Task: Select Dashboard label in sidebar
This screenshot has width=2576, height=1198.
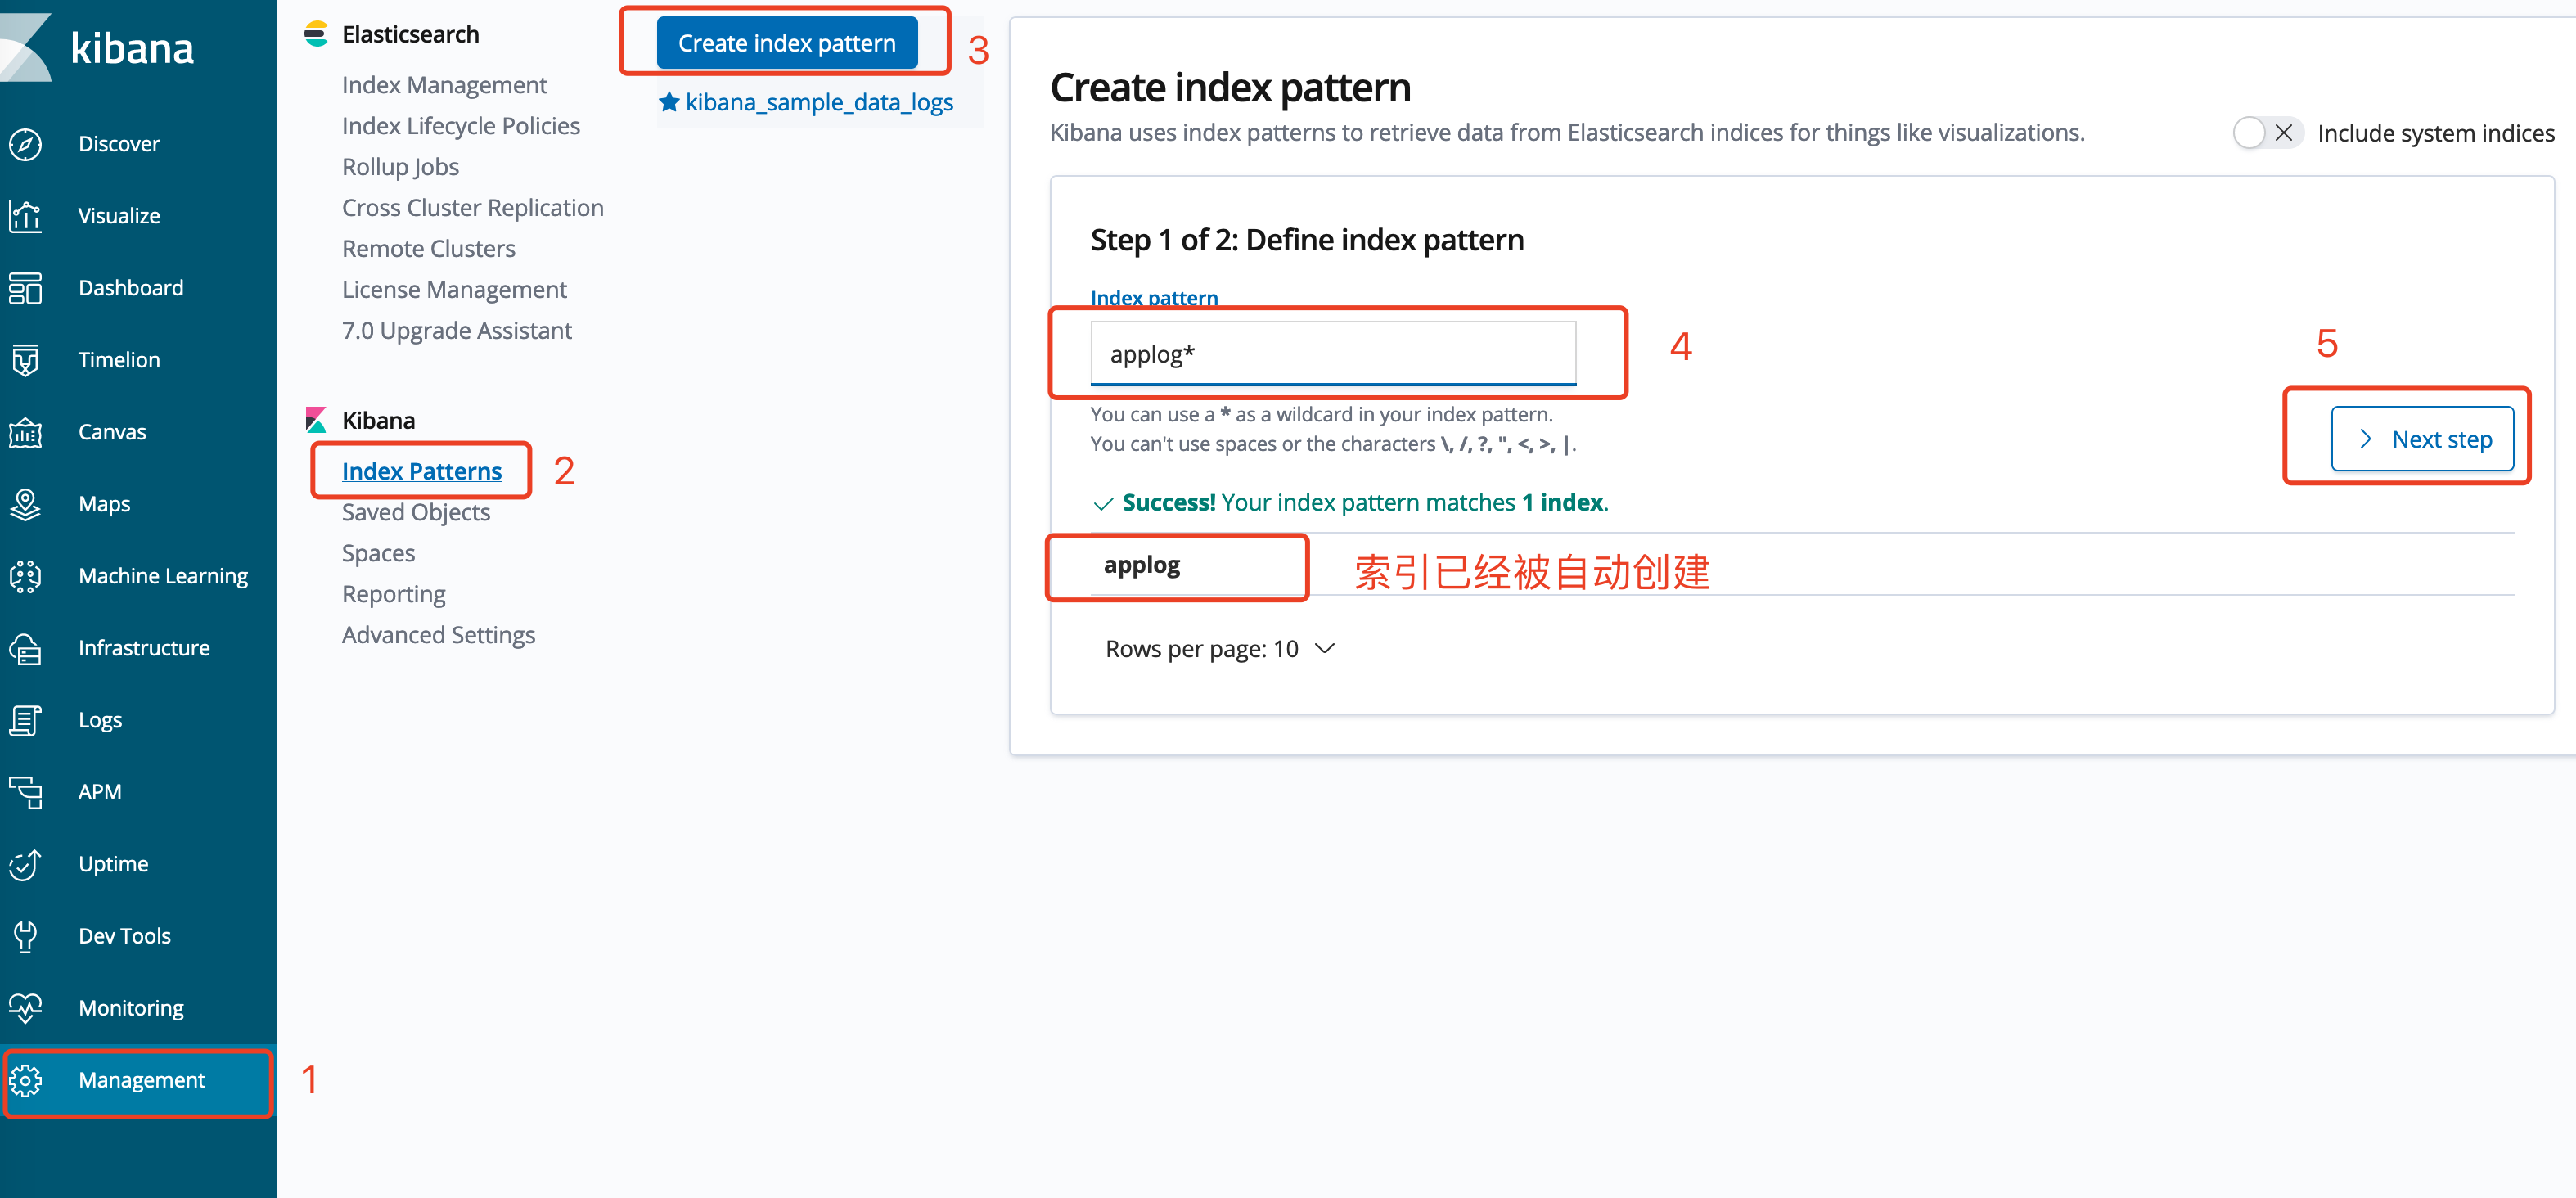Action: 131,288
